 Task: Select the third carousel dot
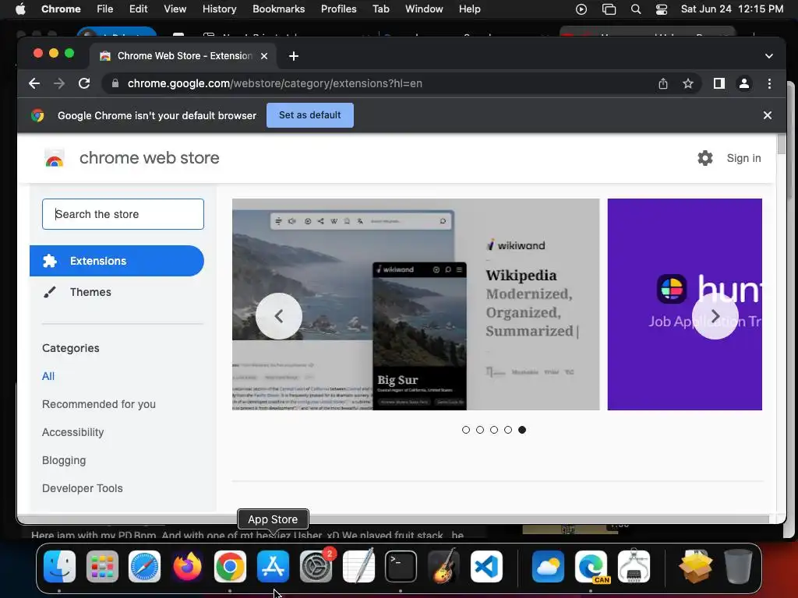tap(493, 430)
